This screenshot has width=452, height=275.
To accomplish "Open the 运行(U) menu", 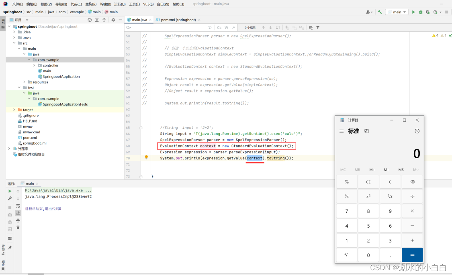I will tap(120, 4).
